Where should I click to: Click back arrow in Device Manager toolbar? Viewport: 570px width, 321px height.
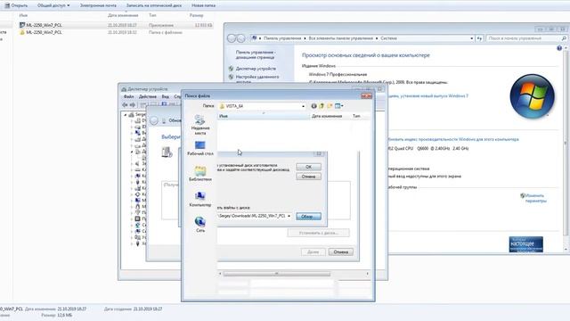125,105
